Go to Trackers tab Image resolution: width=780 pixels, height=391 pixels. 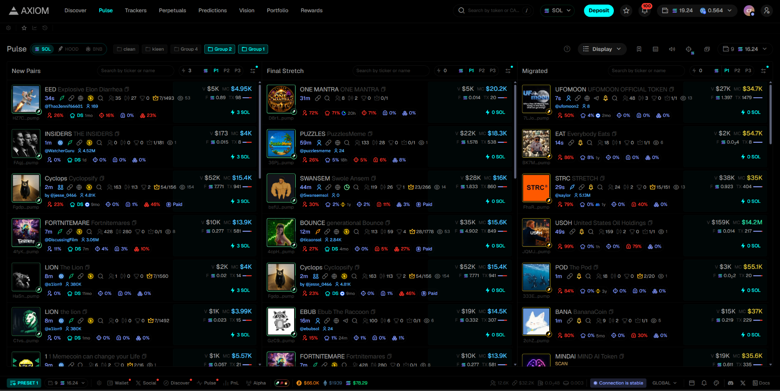(x=136, y=11)
